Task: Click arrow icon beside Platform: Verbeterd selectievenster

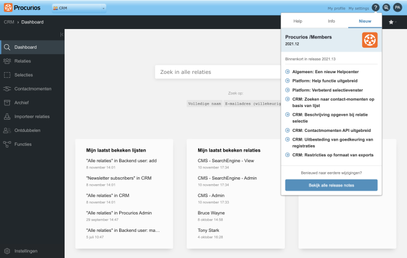Action: [x=287, y=90]
